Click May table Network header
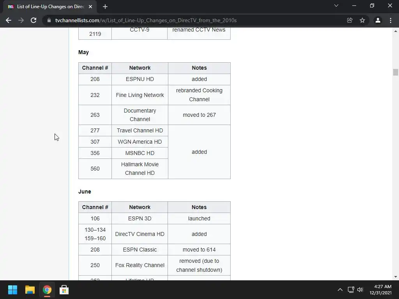Image resolution: width=399 pixels, height=299 pixels. point(140,68)
